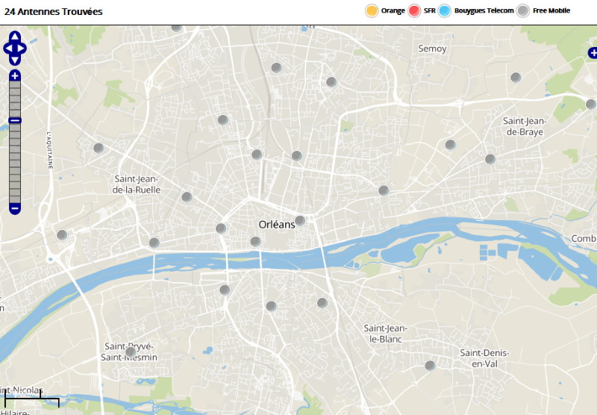Click the Free Mobile legend label
The width and height of the screenshot is (597, 415).
tap(551, 11)
